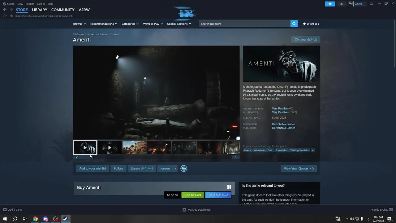
Task: Open the Adventure Games breadcrumb
Action: (x=97, y=34)
